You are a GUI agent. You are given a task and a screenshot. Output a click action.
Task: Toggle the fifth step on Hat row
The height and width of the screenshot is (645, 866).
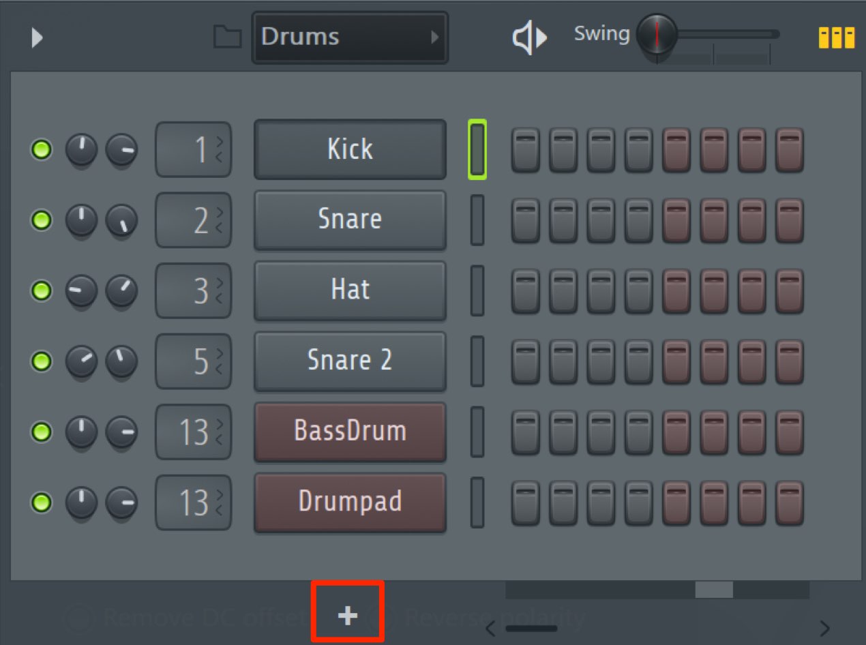pyautogui.click(x=677, y=291)
